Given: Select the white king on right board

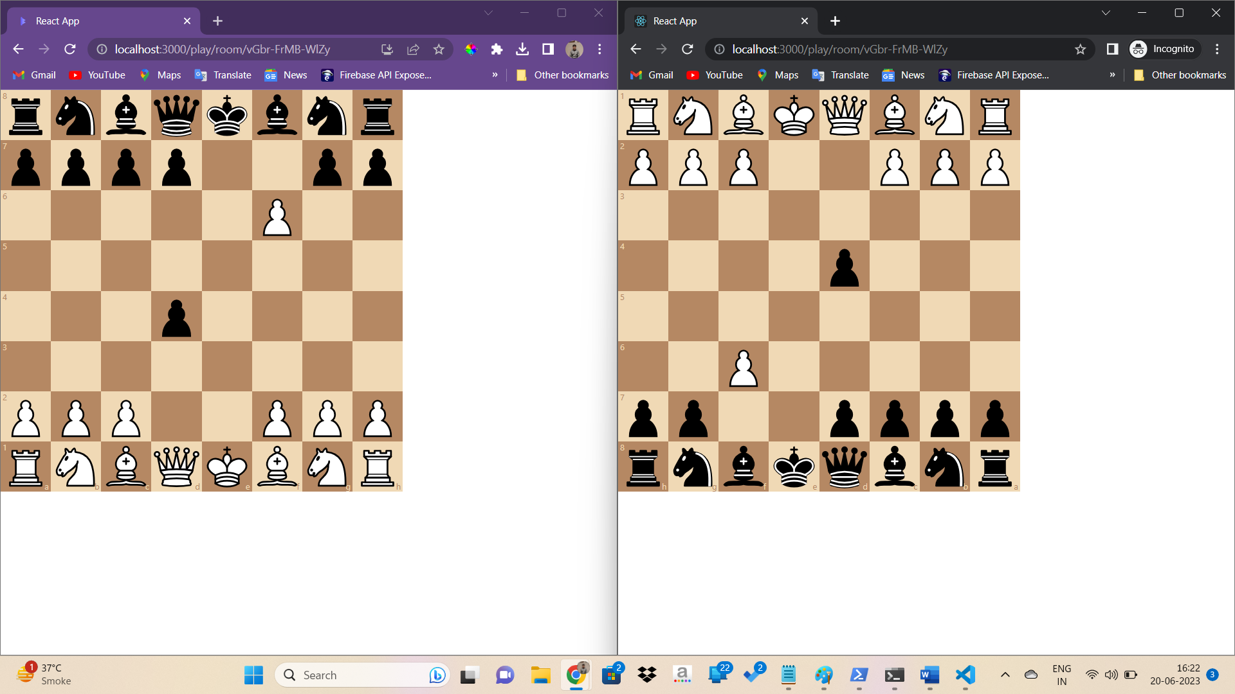Looking at the screenshot, I should click(x=794, y=115).
